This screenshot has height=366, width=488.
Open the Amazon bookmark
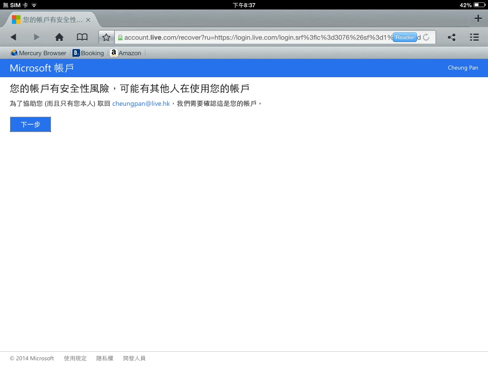[126, 53]
